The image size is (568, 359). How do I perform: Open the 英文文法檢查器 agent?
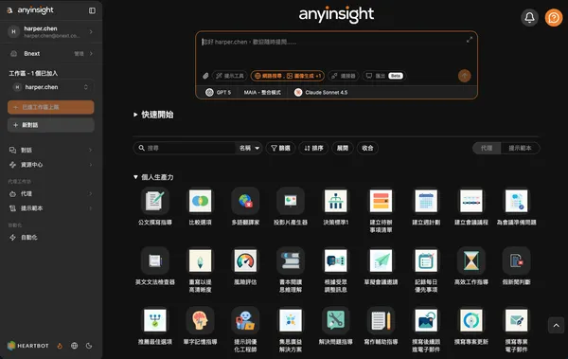(x=155, y=260)
